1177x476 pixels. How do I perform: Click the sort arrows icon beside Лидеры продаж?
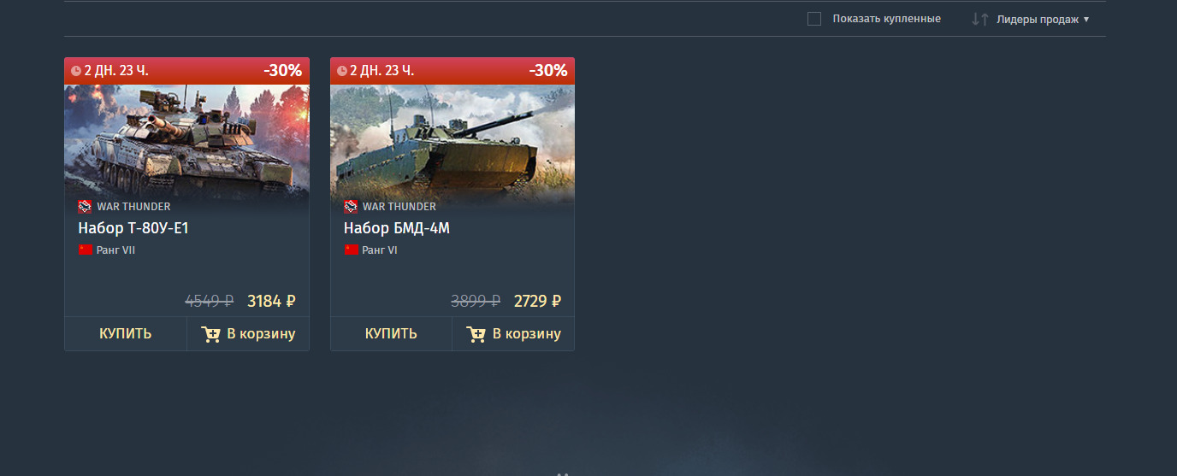980,19
